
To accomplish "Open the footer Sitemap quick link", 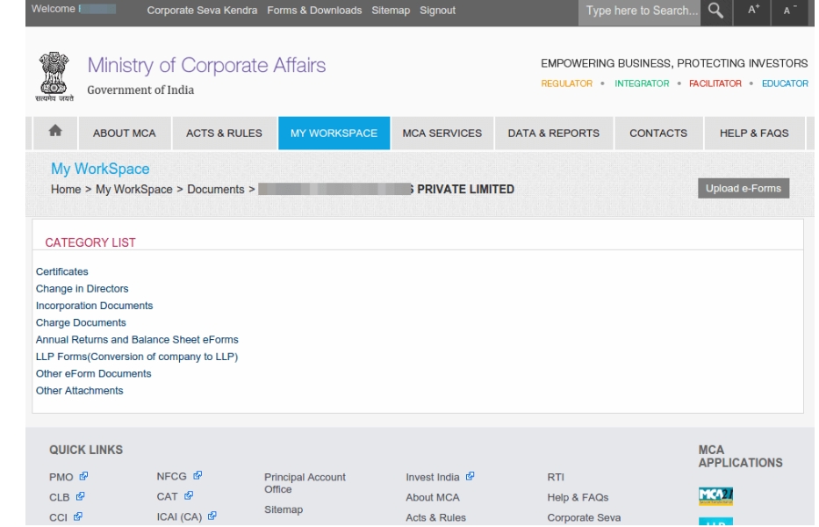I will [284, 509].
